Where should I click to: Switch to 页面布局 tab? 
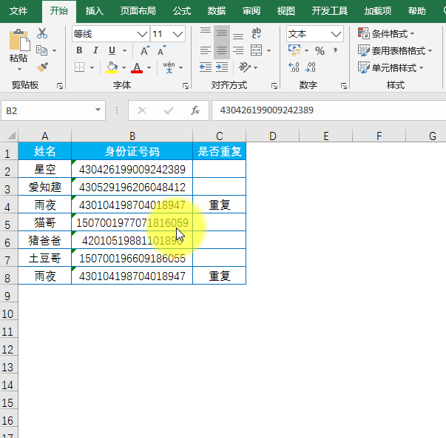pyautogui.click(x=138, y=11)
